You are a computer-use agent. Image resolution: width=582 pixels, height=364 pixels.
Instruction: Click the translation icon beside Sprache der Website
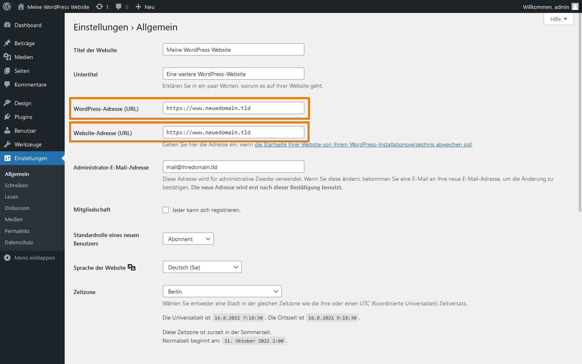click(131, 267)
